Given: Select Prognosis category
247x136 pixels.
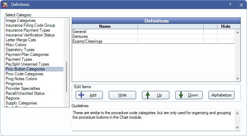Looking at the screenshot, I should [34, 84].
